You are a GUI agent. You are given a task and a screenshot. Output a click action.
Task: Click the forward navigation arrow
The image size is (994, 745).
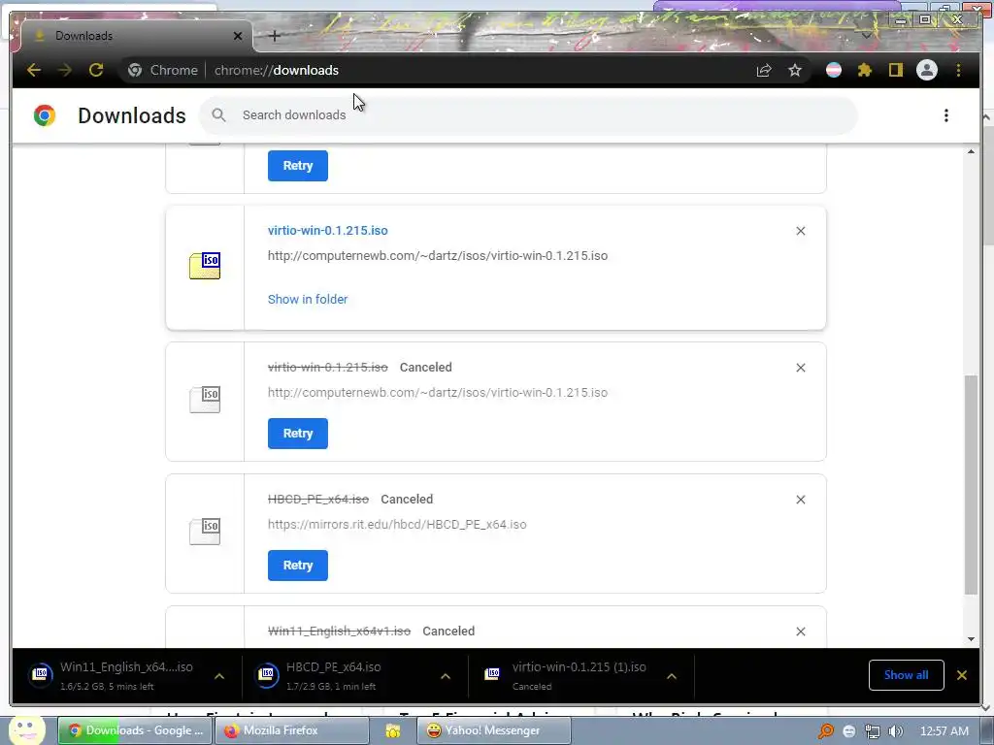(x=65, y=70)
